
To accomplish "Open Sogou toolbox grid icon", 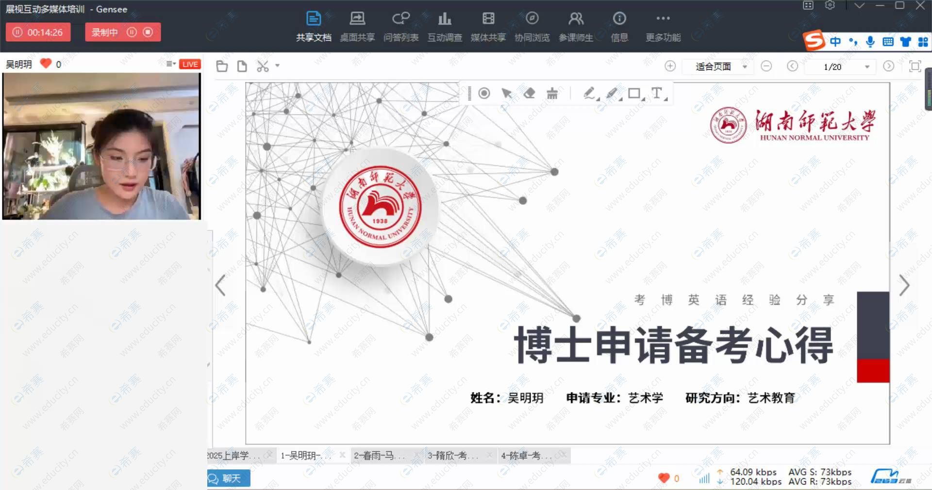I will [x=923, y=42].
